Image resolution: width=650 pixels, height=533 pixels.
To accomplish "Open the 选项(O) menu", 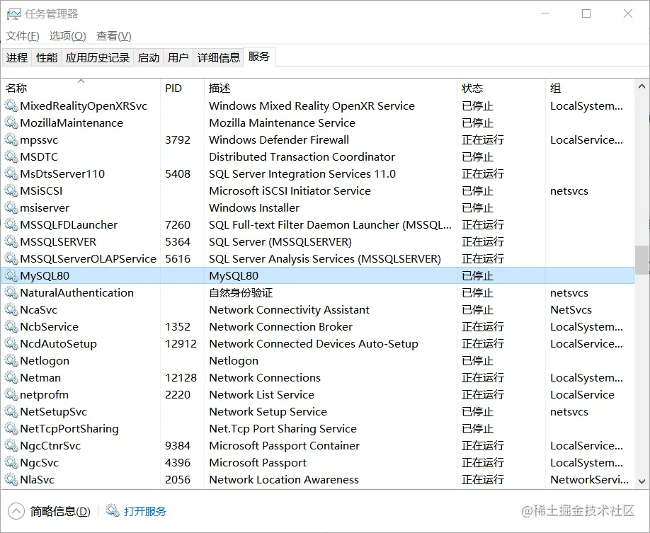I will pos(67,36).
